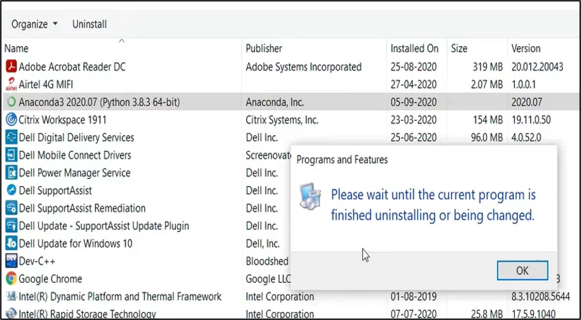The height and width of the screenshot is (320, 581).
Task: Click the Dell SupportAssist Remediation icon
Action: [x=12, y=208]
